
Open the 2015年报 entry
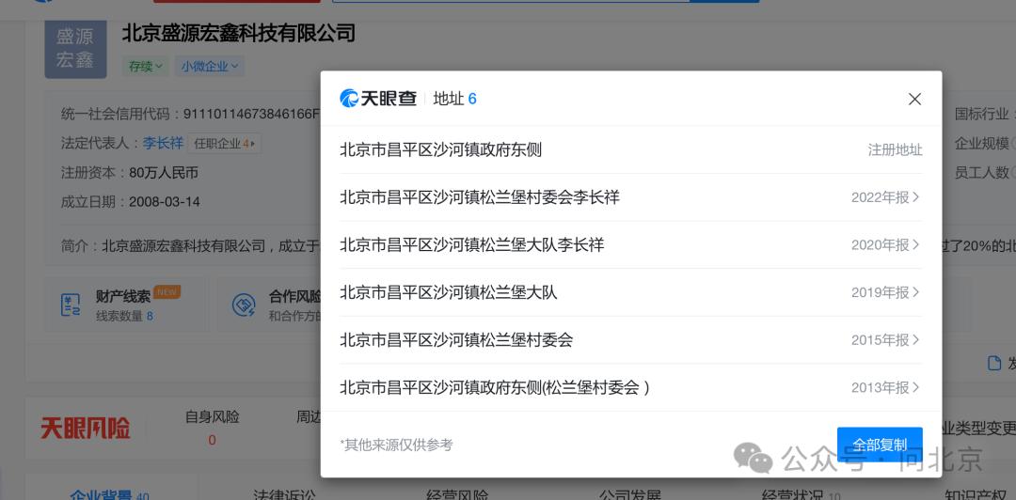[x=885, y=340]
